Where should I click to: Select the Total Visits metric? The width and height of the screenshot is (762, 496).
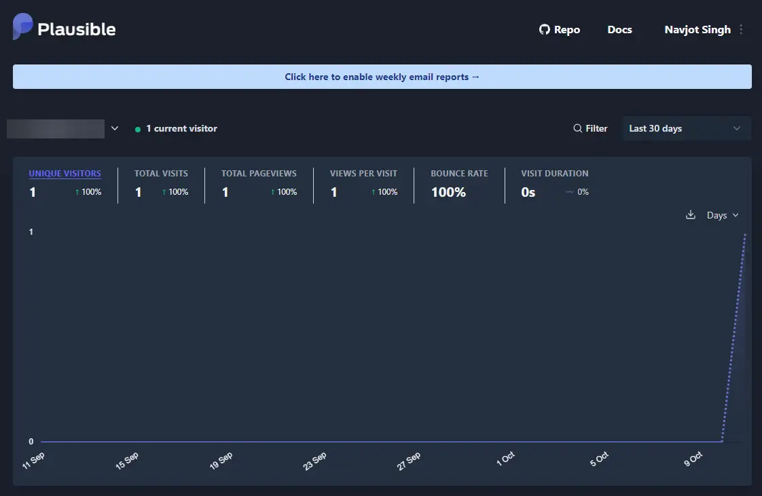coord(162,183)
